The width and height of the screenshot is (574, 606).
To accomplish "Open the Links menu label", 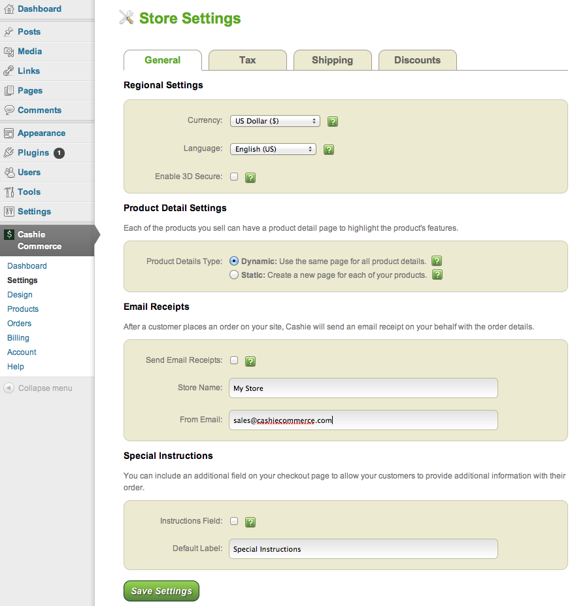I will coord(29,71).
